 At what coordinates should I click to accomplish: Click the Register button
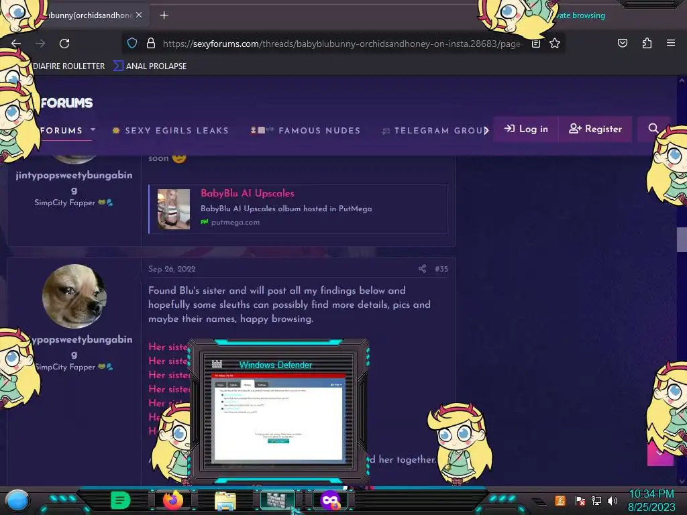coord(596,129)
